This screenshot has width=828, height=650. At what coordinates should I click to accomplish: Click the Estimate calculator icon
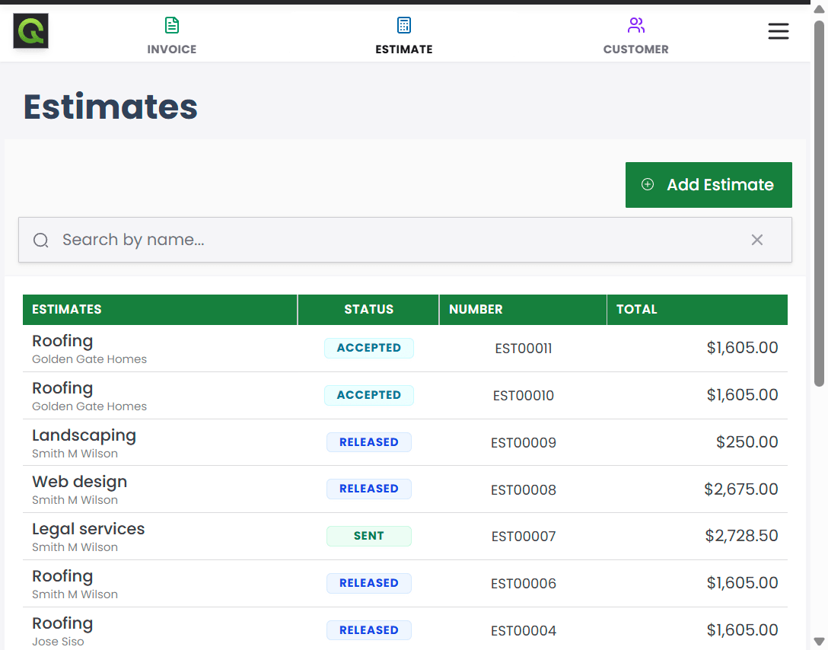404,25
